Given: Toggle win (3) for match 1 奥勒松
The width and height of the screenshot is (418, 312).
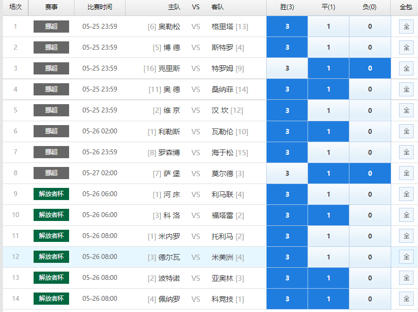Looking at the screenshot, I should coord(287,26).
